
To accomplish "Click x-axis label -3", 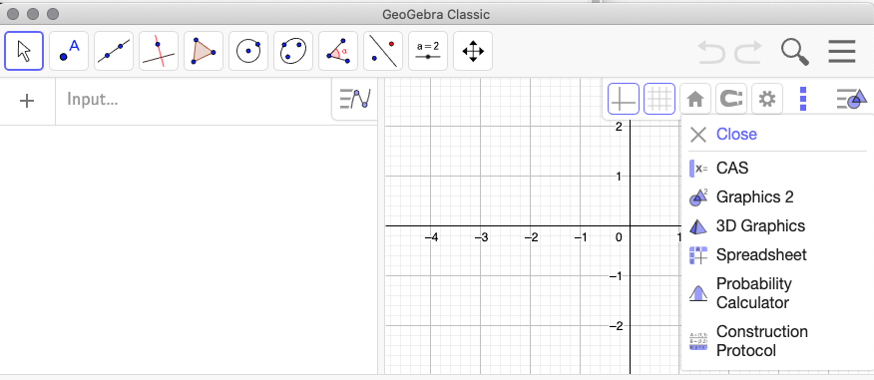I will 481,237.
